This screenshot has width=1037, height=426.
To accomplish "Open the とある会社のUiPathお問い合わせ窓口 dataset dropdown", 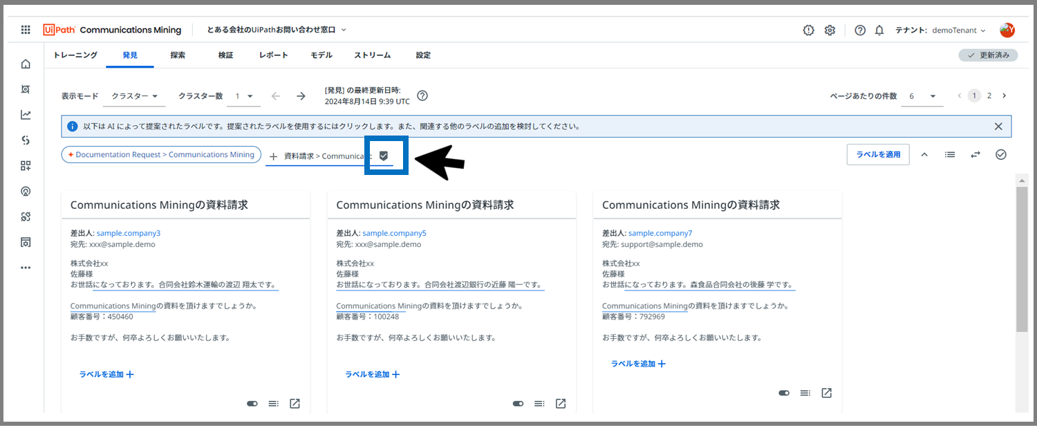I will [x=277, y=30].
